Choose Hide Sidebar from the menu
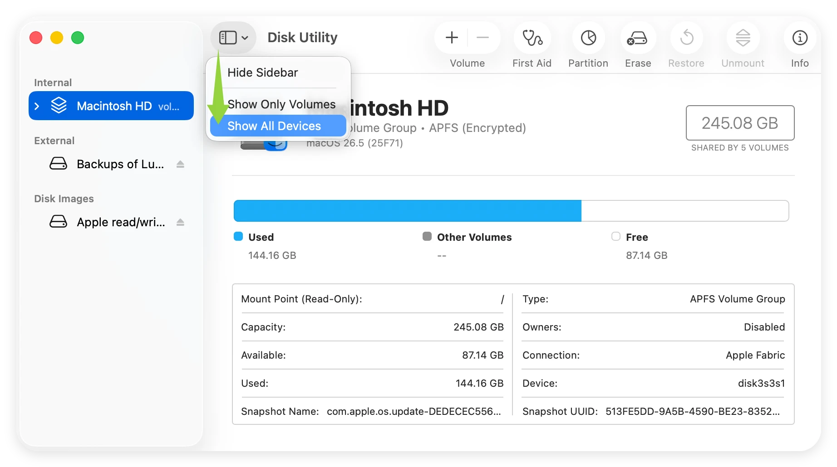 (278, 73)
